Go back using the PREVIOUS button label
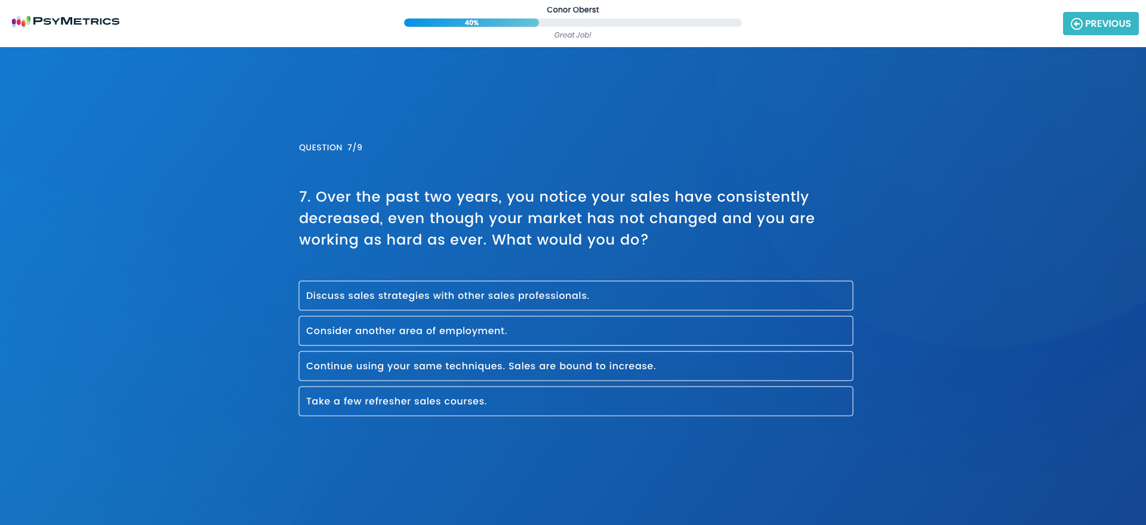 [x=1107, y=24]
